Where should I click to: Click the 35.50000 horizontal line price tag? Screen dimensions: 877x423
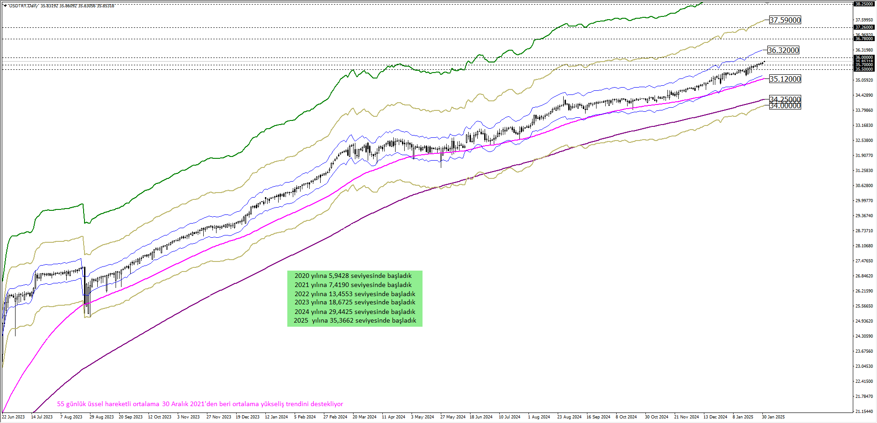[x=864, y=69]
